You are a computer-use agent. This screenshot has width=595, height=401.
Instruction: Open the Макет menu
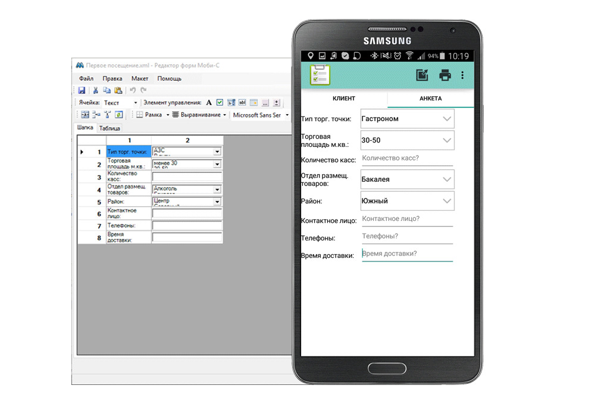pos(140,78)
